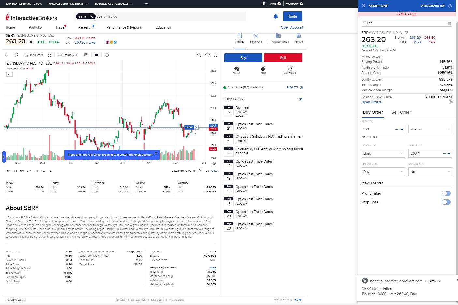Open the Indicators menu on chart
Screen dimensions: 458x305
click(x=34, y=55)
